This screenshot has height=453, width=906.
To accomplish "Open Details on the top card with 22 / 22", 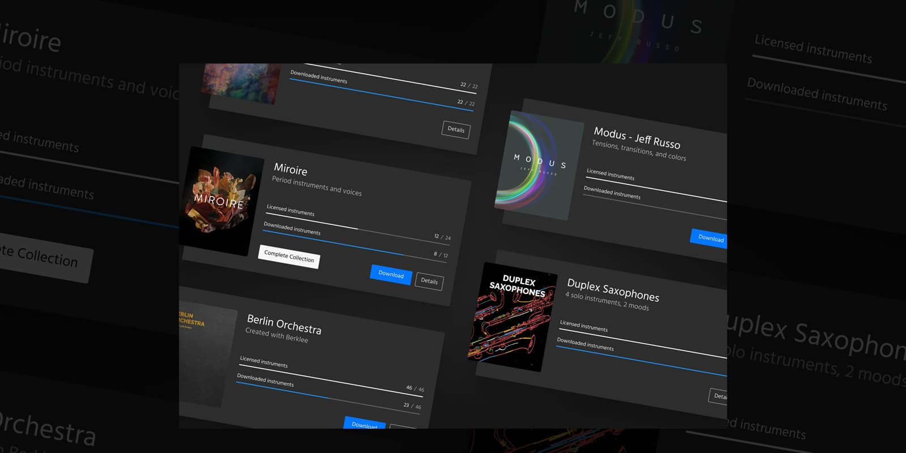I will click(x=456, y=130).
